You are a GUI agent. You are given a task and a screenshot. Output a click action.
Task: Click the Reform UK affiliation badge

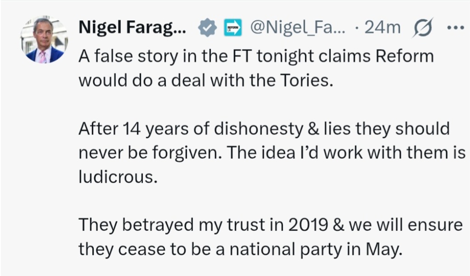pos(232,29)
